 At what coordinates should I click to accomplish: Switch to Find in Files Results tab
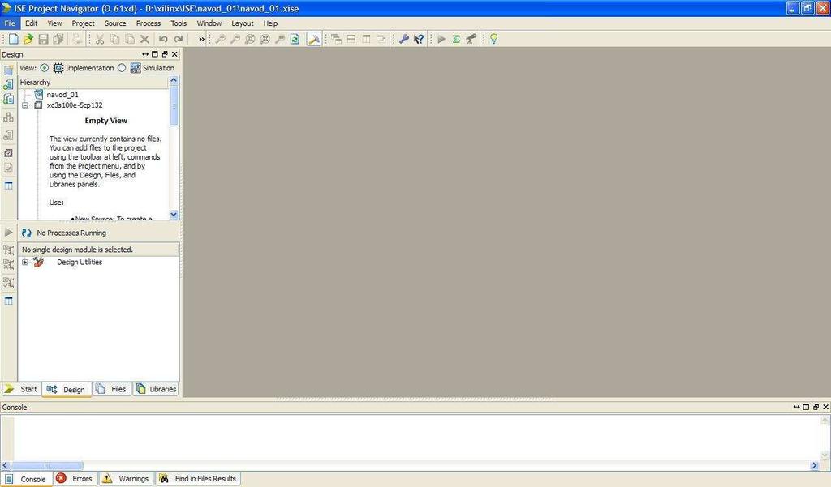[198, 479]
